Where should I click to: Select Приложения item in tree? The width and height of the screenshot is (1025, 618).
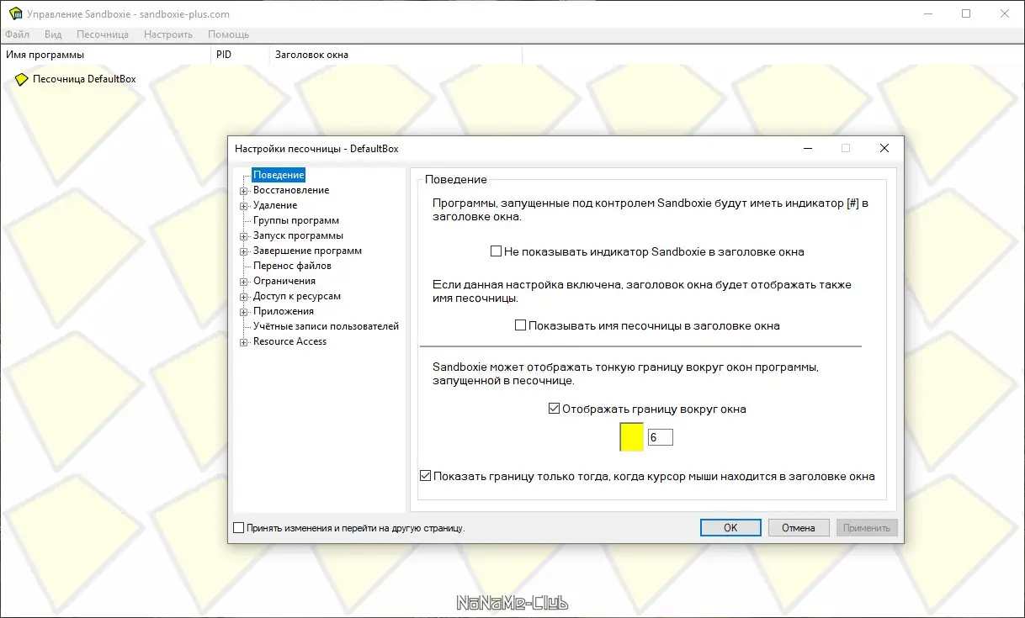point(284,311)
